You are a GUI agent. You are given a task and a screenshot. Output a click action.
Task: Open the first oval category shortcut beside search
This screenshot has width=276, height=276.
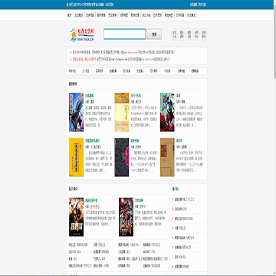pos(174,34)
